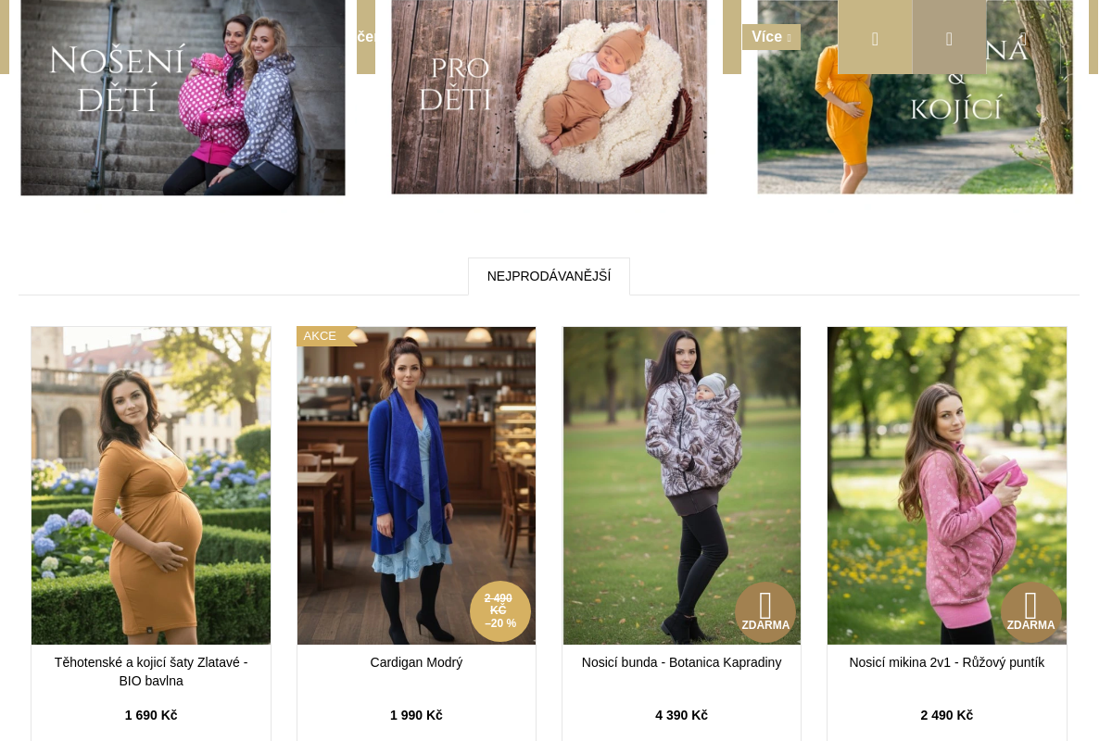Image resolution: width=1112 pixels, height=741 pixels.
Task: Open the Cardigan Modrý product link
Action: coord(416,662)
